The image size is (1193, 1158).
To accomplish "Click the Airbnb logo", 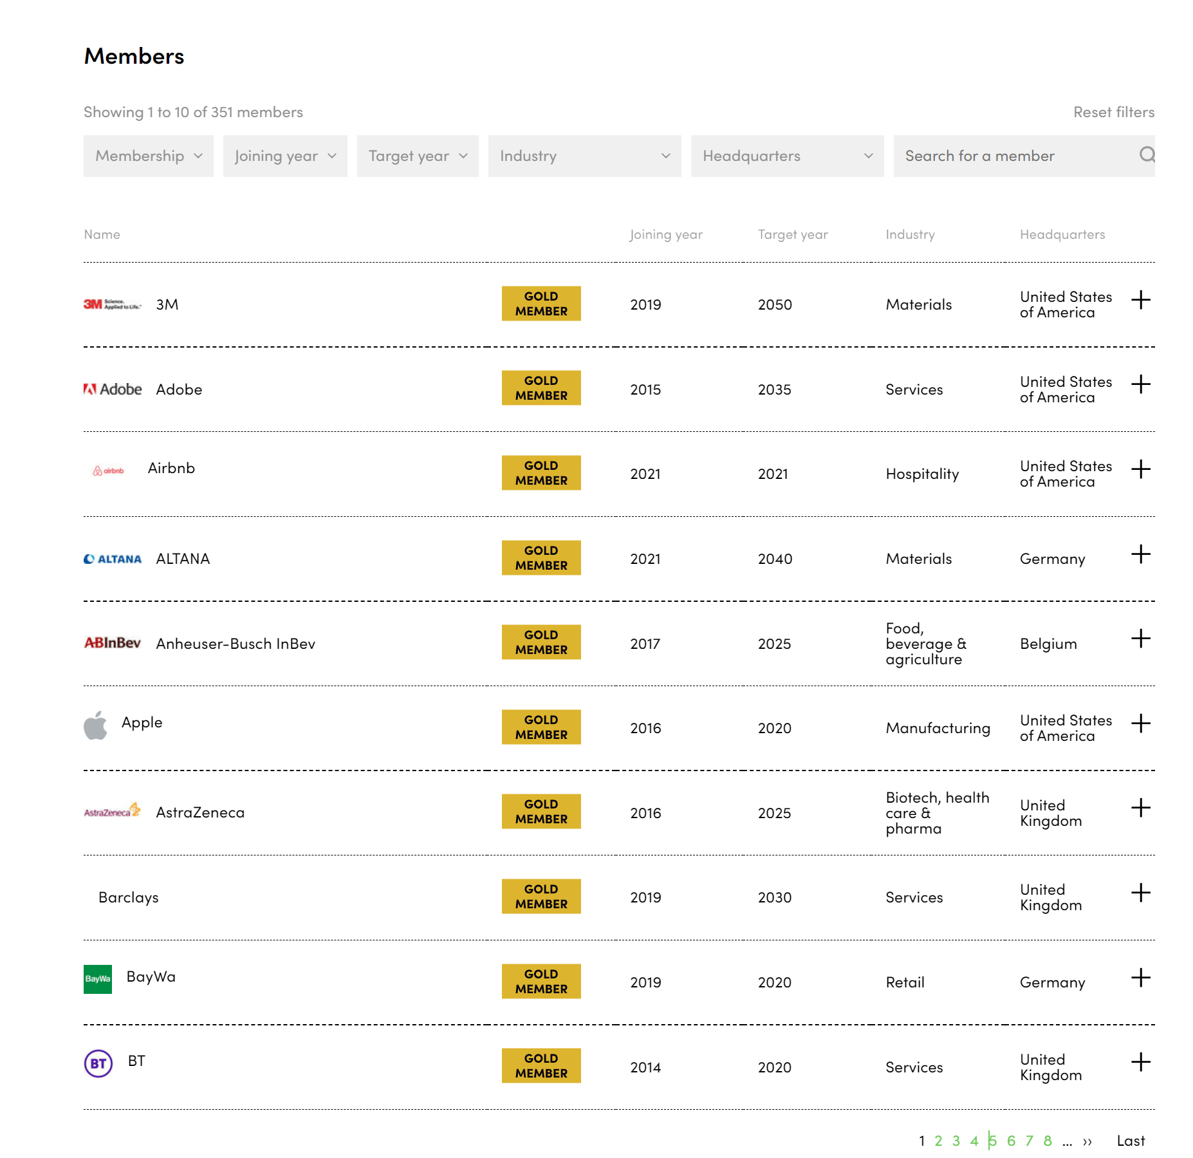I will [108, 471].
